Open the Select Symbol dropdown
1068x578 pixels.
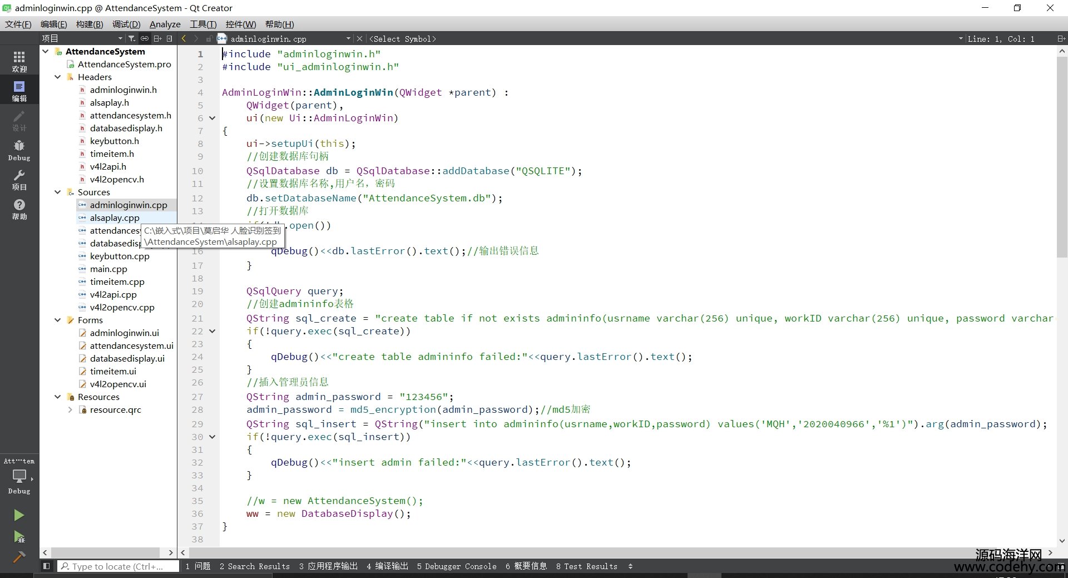665,38
